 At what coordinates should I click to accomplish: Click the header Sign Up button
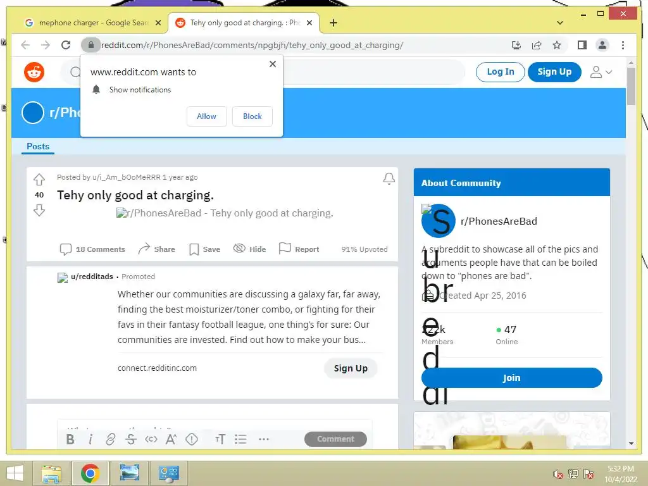pyautogui.click(x=554, y=72)
